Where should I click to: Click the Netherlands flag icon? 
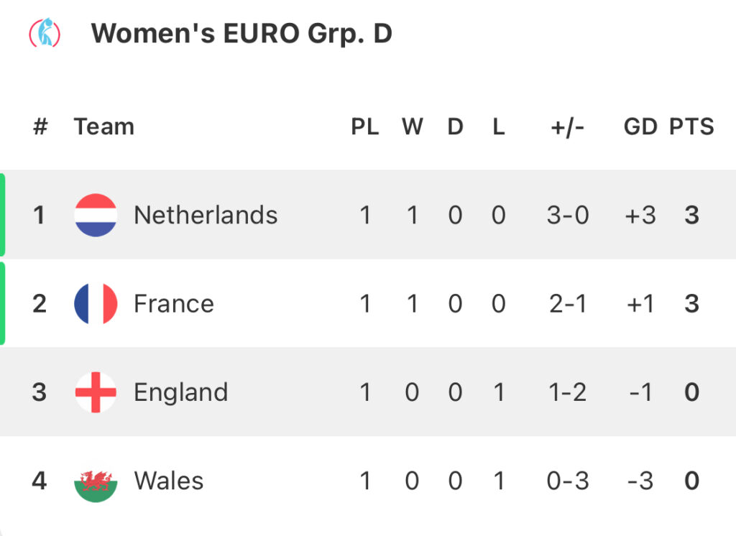96,215
